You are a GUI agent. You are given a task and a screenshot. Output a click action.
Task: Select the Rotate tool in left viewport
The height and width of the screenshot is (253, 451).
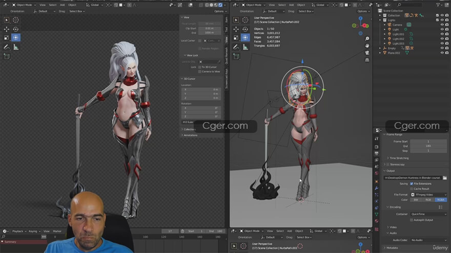pos(15,29)
